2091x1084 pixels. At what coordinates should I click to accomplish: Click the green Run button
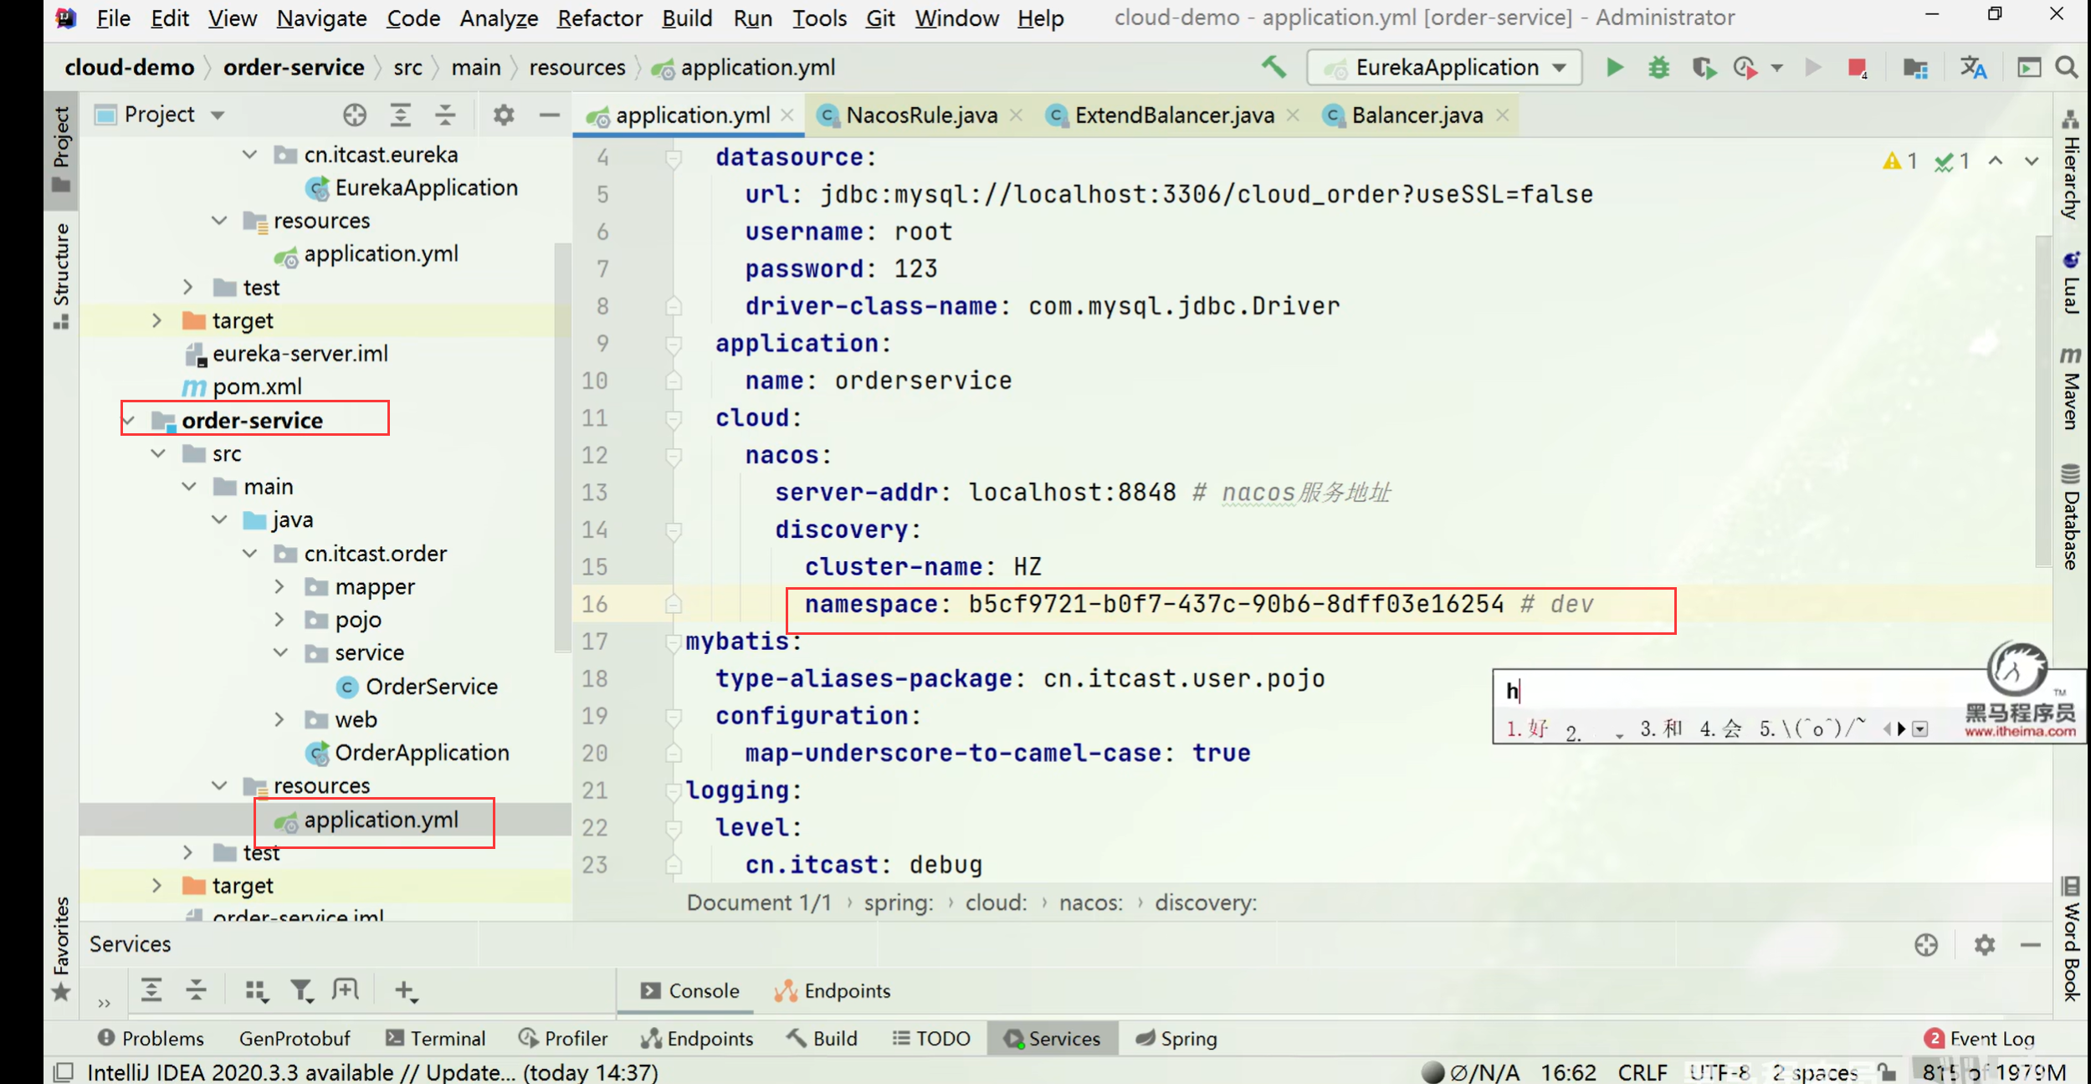(x=1614, y=67)
